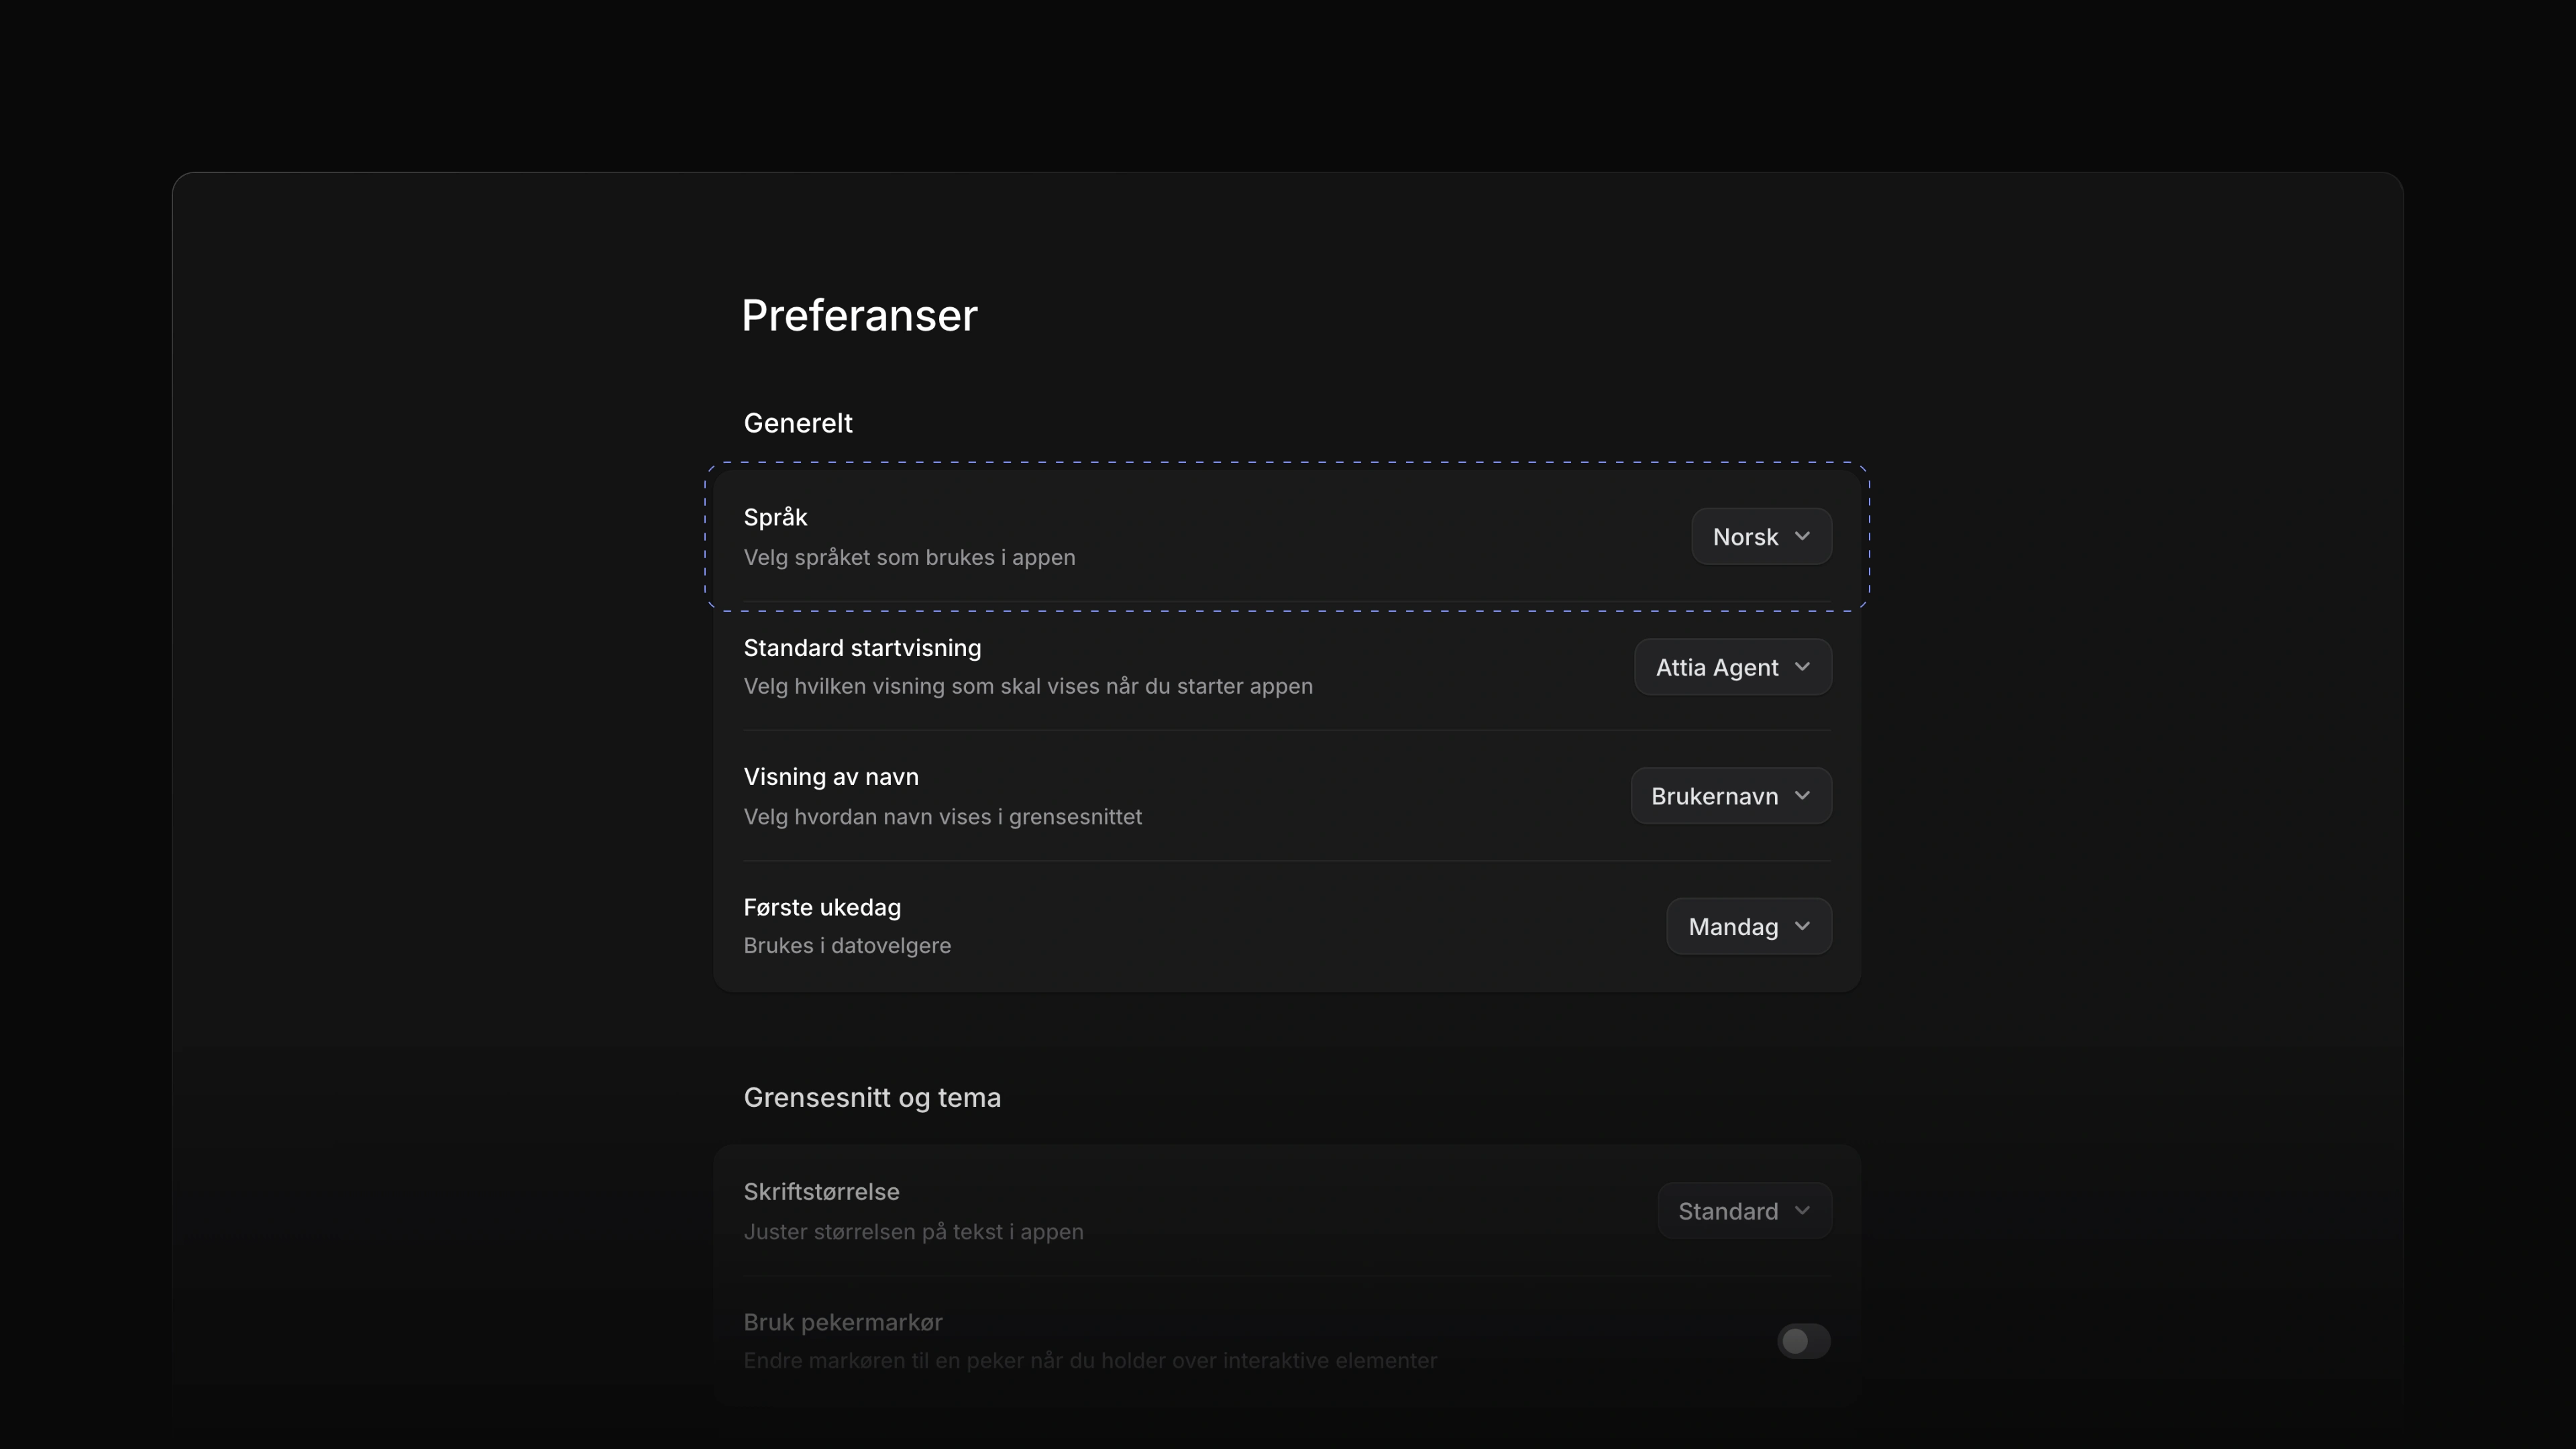The image size is (2576, 1449).
Task: Click the Generelt section heading
Action: tap(798, 423)
